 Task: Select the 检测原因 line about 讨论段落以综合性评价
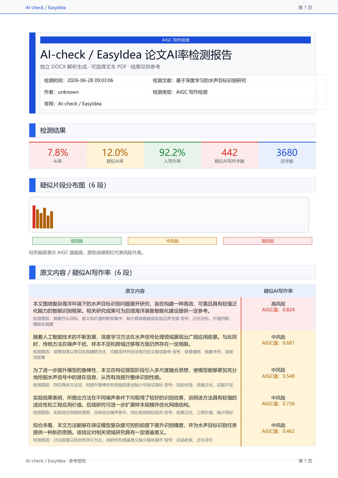point(123,440)
